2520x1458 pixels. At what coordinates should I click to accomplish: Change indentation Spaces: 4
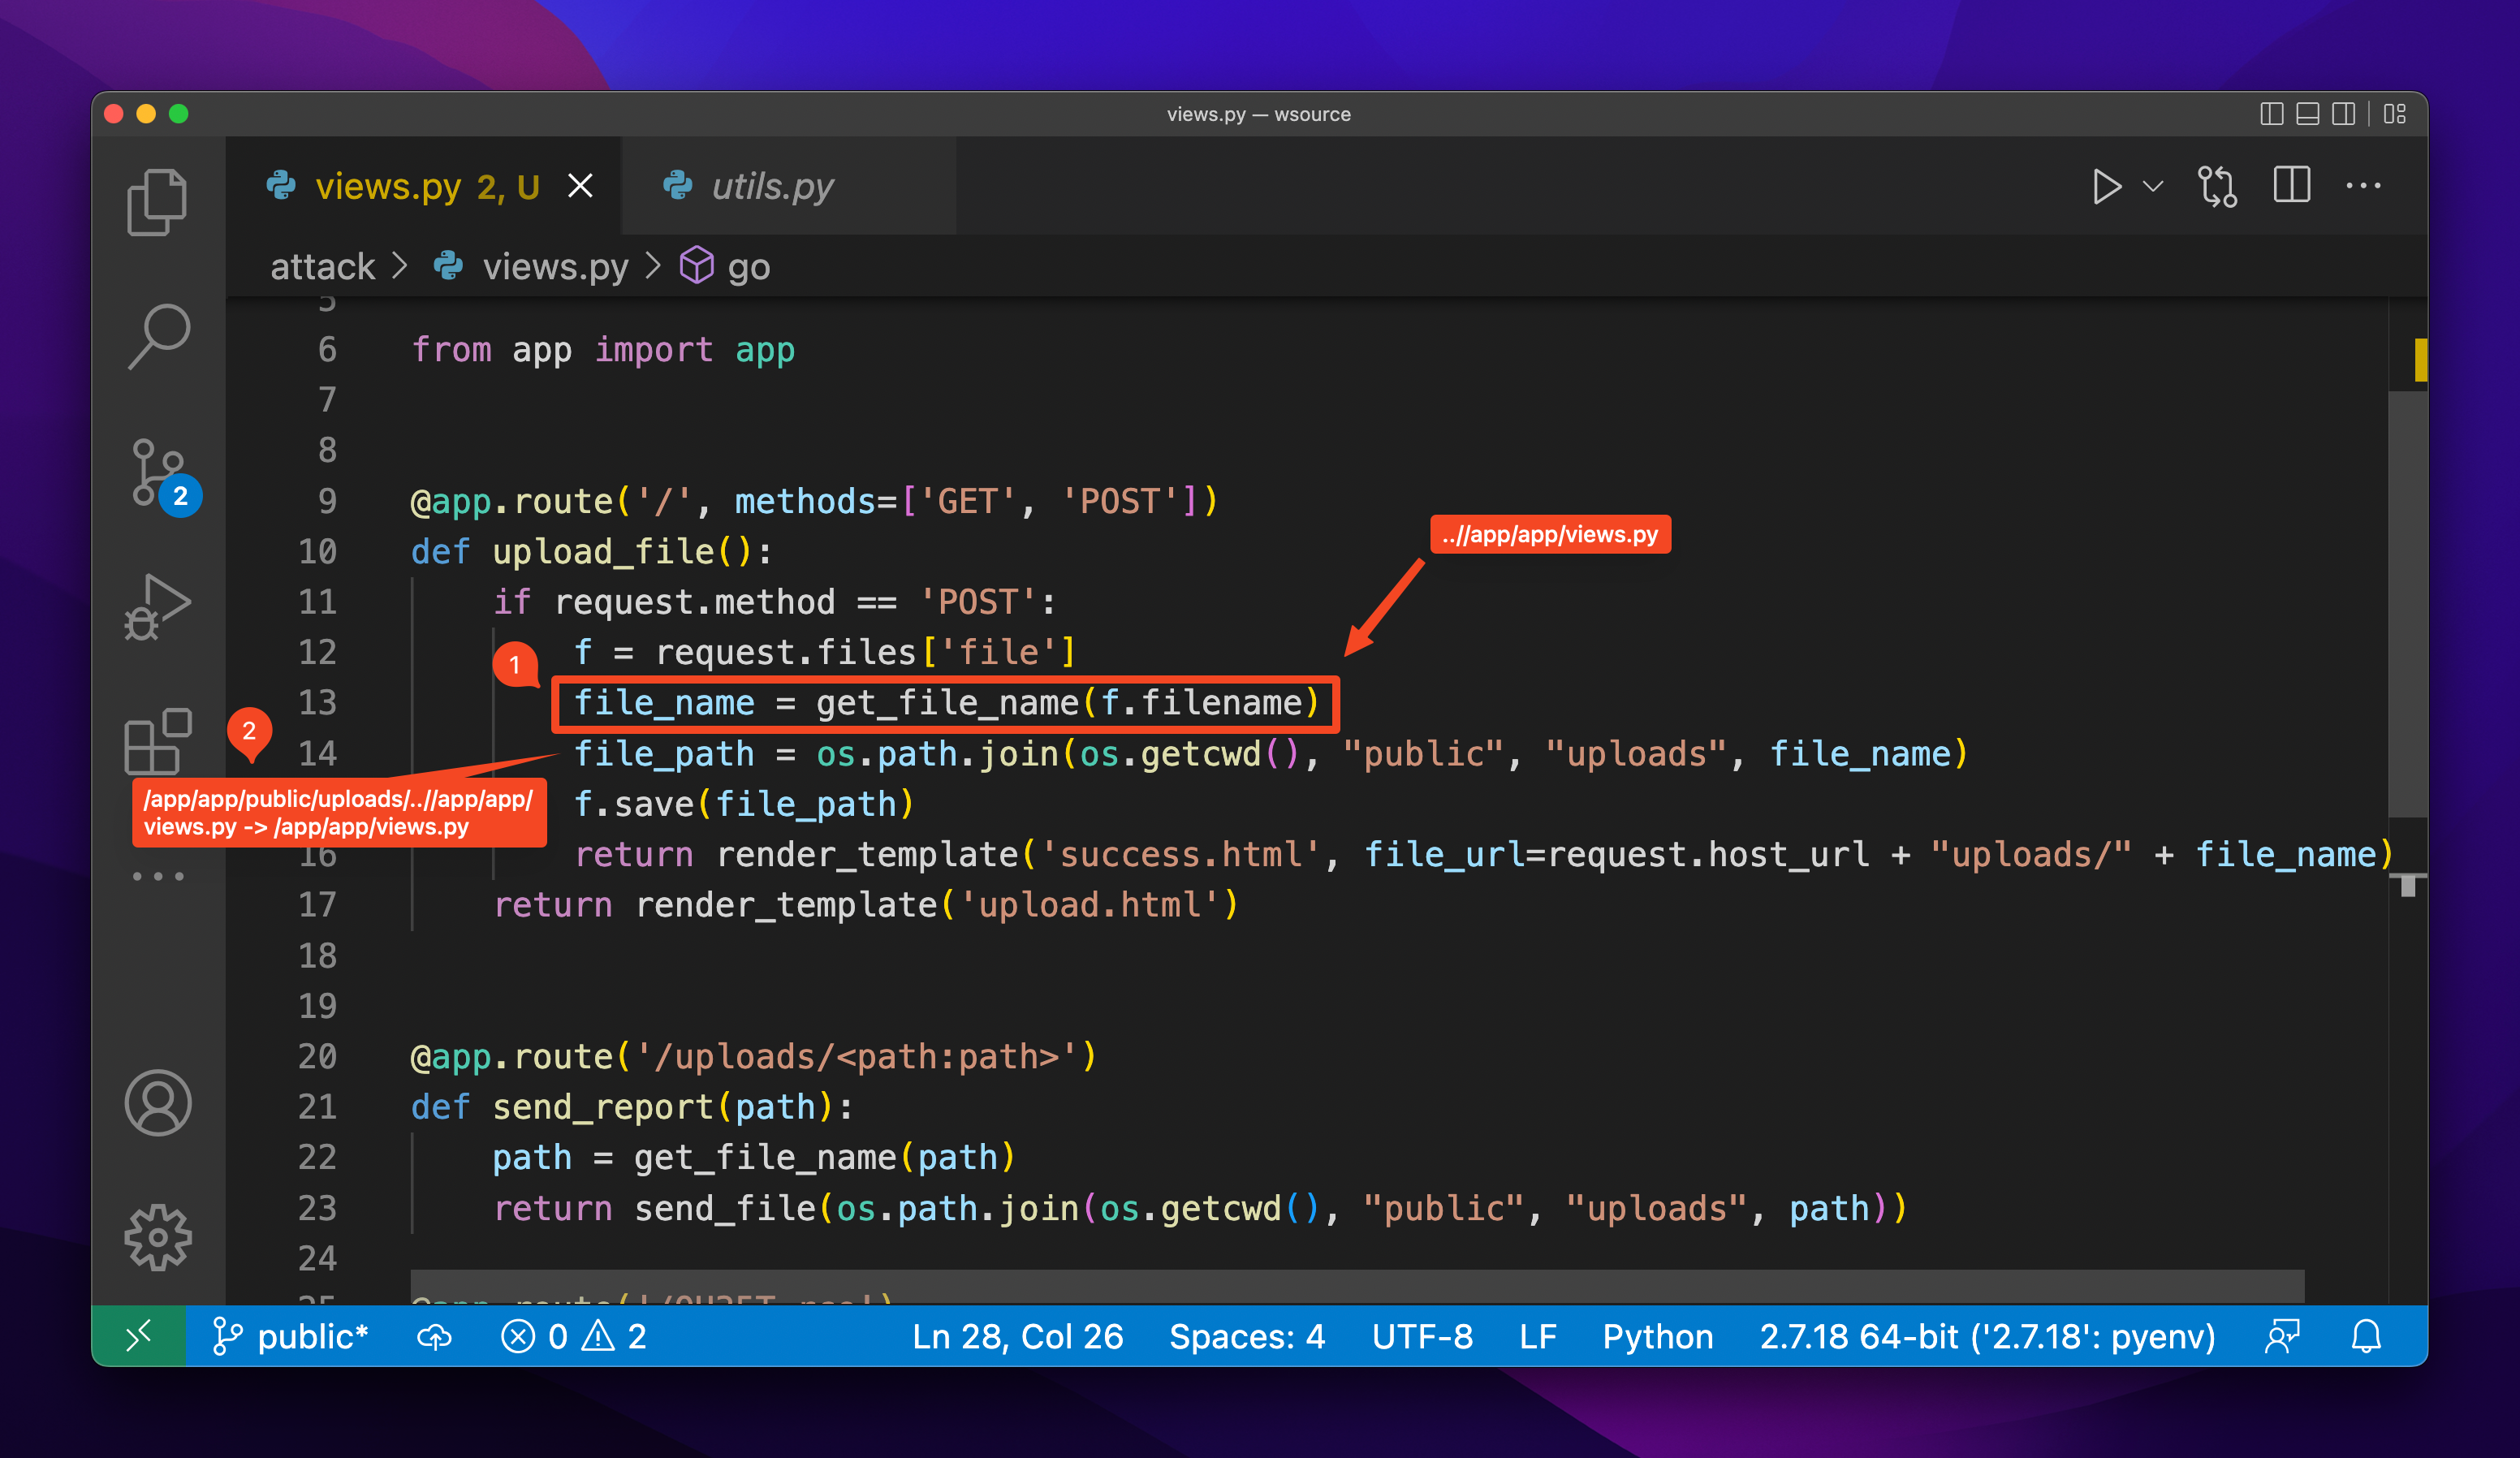point(1247,1337)
